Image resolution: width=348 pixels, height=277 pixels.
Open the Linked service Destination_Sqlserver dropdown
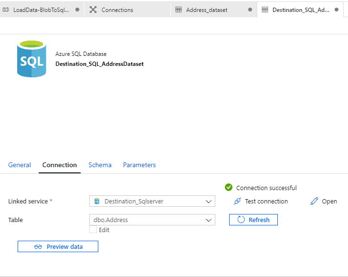coord(152,201)
